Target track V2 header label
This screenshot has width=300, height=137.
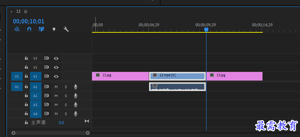(x=35, y=68)
